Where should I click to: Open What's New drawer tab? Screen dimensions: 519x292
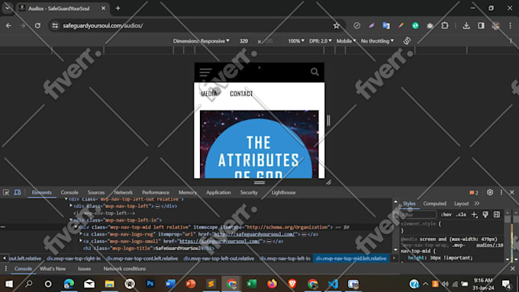pyautogui.click(x=53, y=268)
